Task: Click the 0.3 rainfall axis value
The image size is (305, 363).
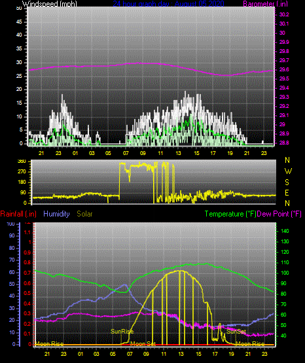Action: 27,314
